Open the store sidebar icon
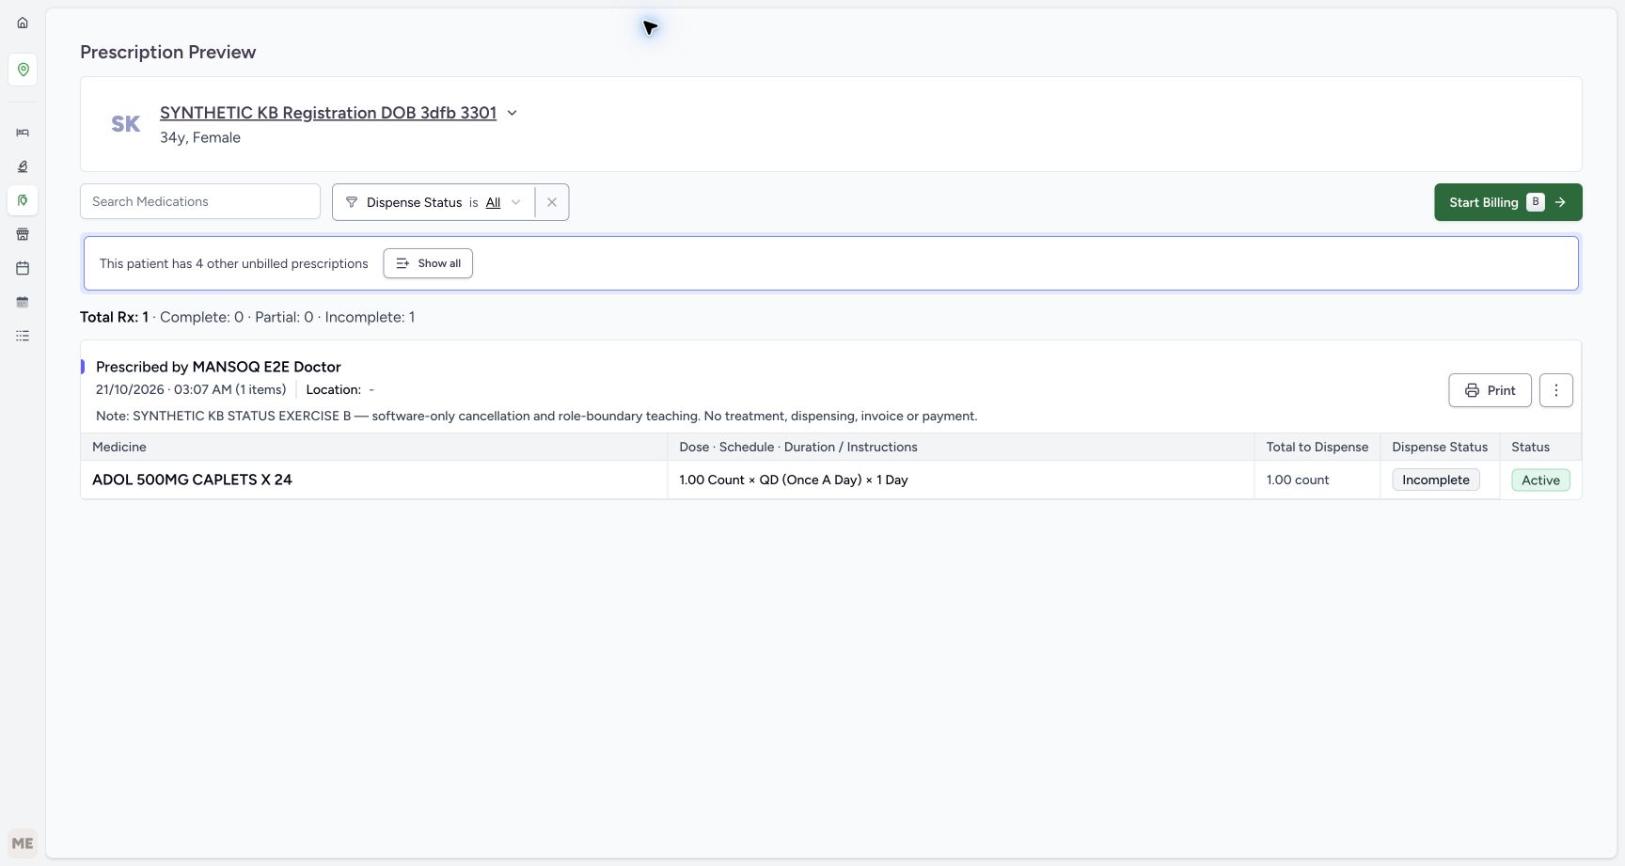The width and height of the screenshot is (1625, 866). tap(23, 234)
